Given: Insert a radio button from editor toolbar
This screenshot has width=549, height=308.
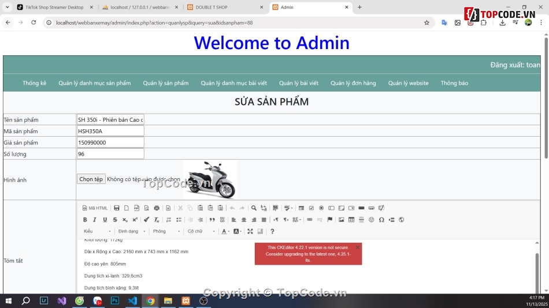Looking at the screenshot, I should point(321,208).
